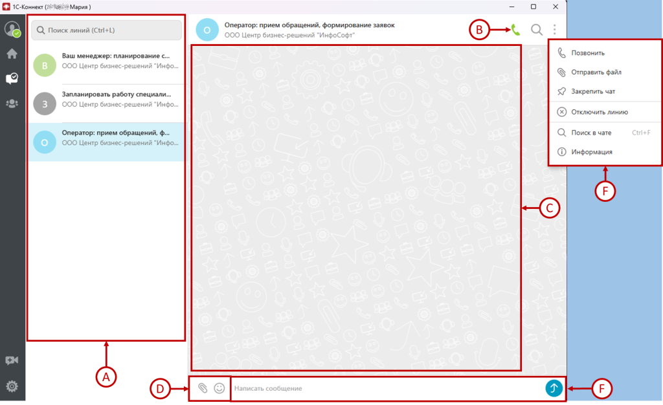663x405 pixels.
Task: Open chat search via the magnifier icon
Action: click(x=537, y=30)
